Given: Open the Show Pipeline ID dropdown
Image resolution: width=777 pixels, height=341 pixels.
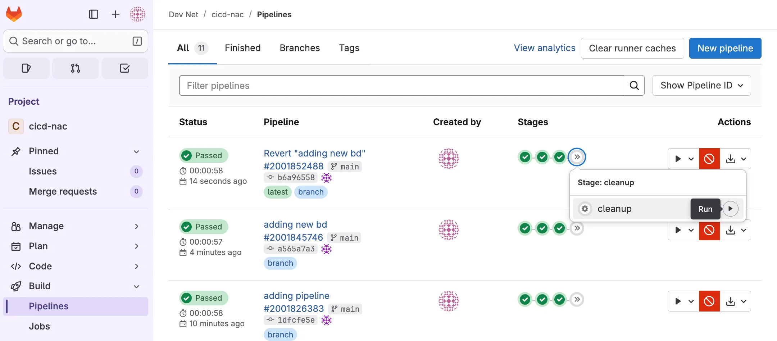Looking at the screenshot, I should point(701,86).
